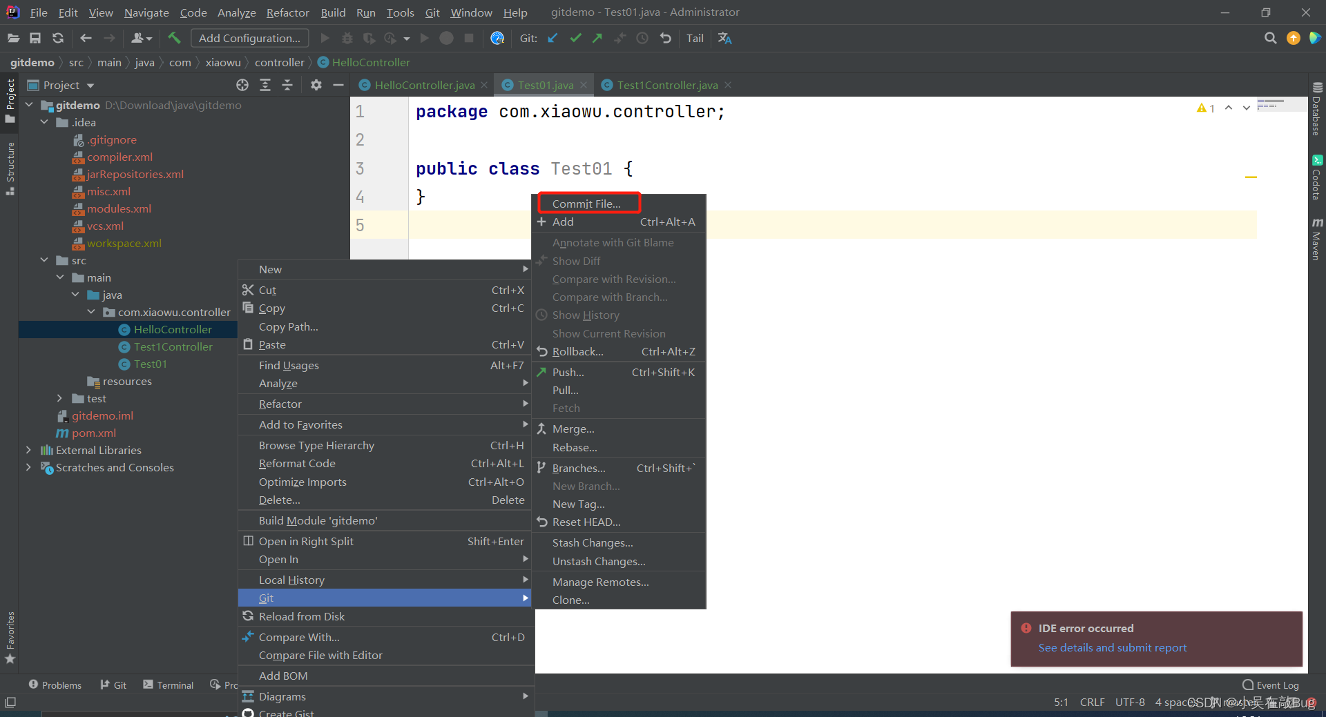Open the Event Log

tap(1271, 685)
